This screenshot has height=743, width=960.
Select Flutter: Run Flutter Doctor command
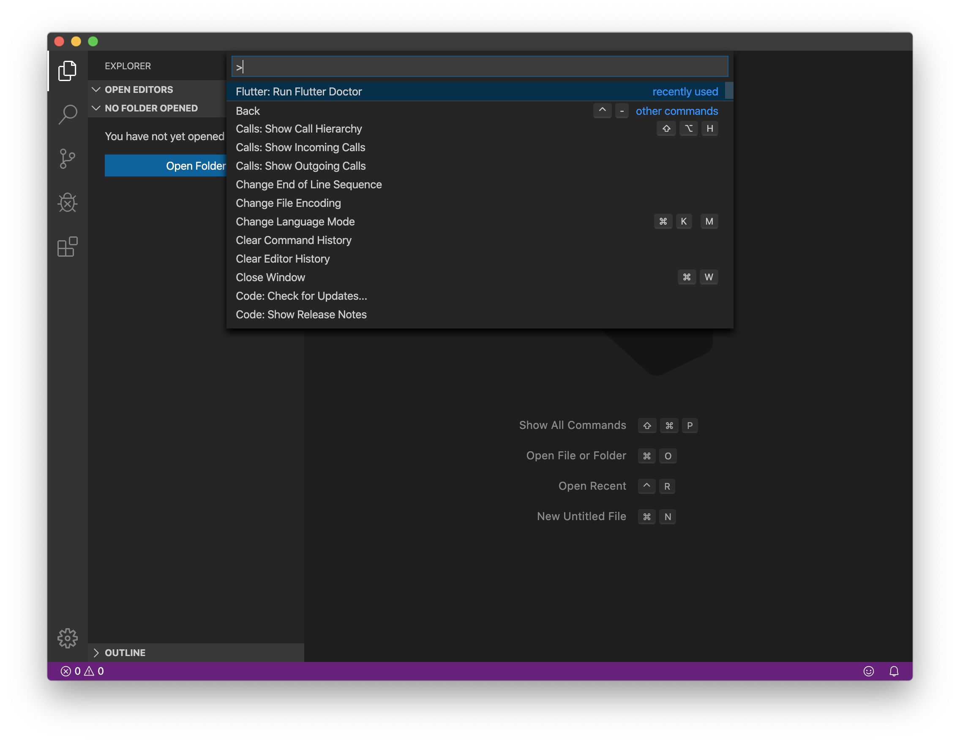[x=299, y=92]
